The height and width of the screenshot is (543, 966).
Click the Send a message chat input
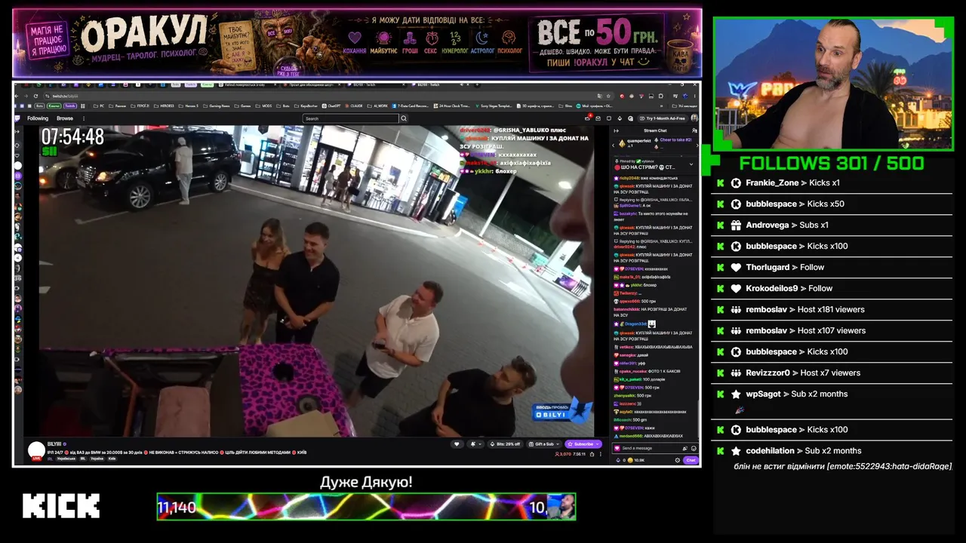tap(655, 448)
